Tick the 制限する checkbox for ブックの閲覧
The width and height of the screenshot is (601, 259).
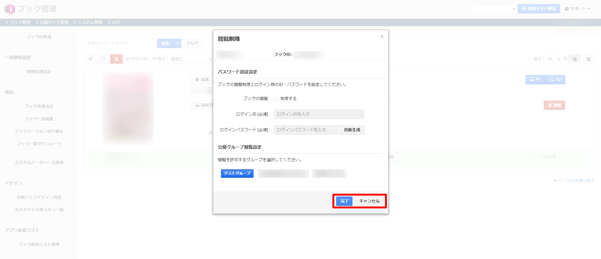point(276,99)
